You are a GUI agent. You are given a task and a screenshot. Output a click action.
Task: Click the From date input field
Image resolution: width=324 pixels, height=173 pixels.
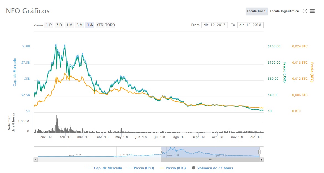point(215,25)
